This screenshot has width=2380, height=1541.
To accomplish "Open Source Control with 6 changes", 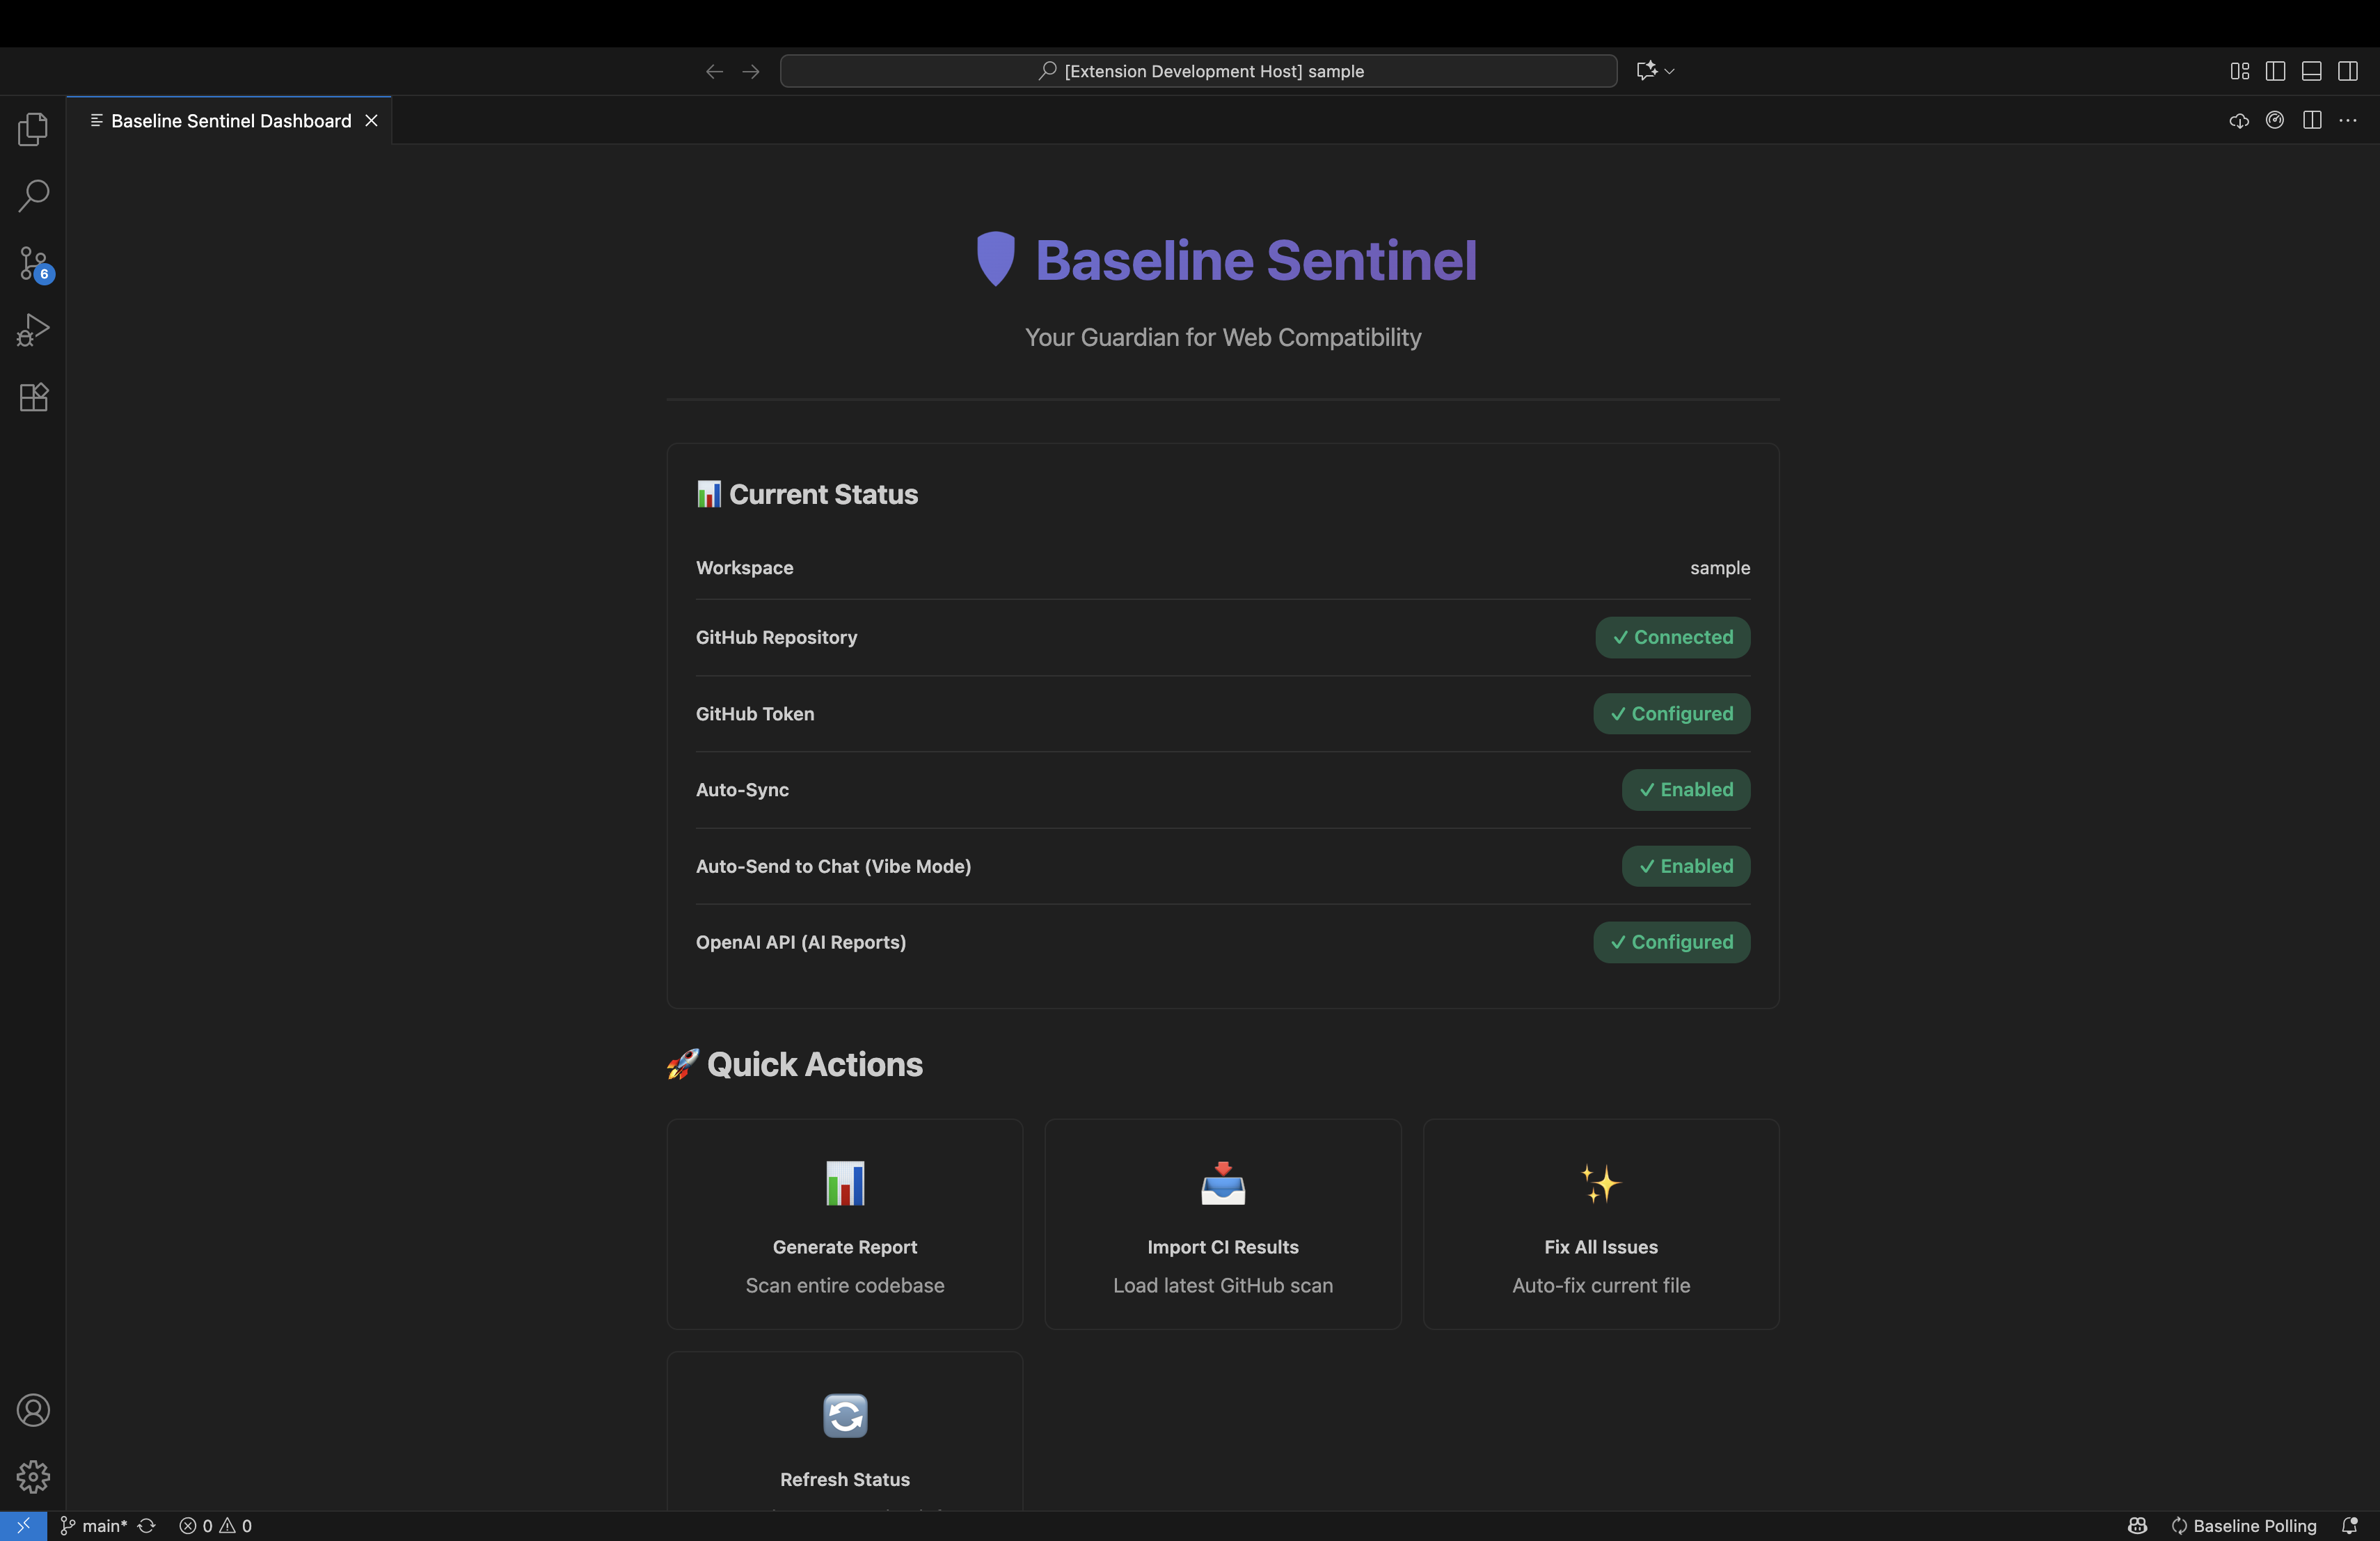I will (x=33, y=263).
